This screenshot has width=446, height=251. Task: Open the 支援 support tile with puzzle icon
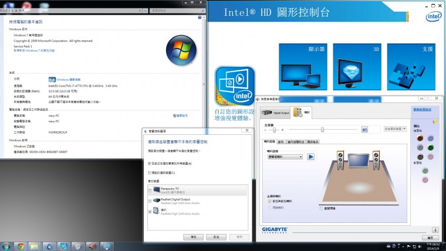pos(411,67)
